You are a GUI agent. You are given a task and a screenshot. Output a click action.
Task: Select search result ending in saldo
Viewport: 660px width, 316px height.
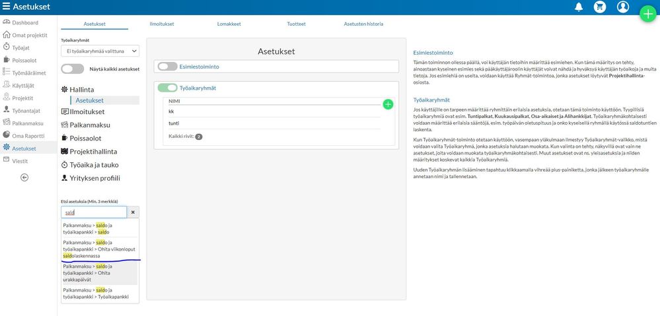pos(100,228)
